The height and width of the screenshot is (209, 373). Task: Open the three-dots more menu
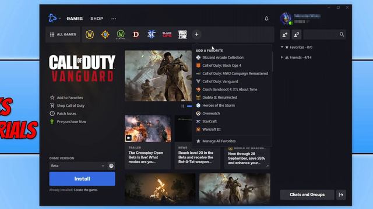[x=114, y=19]
